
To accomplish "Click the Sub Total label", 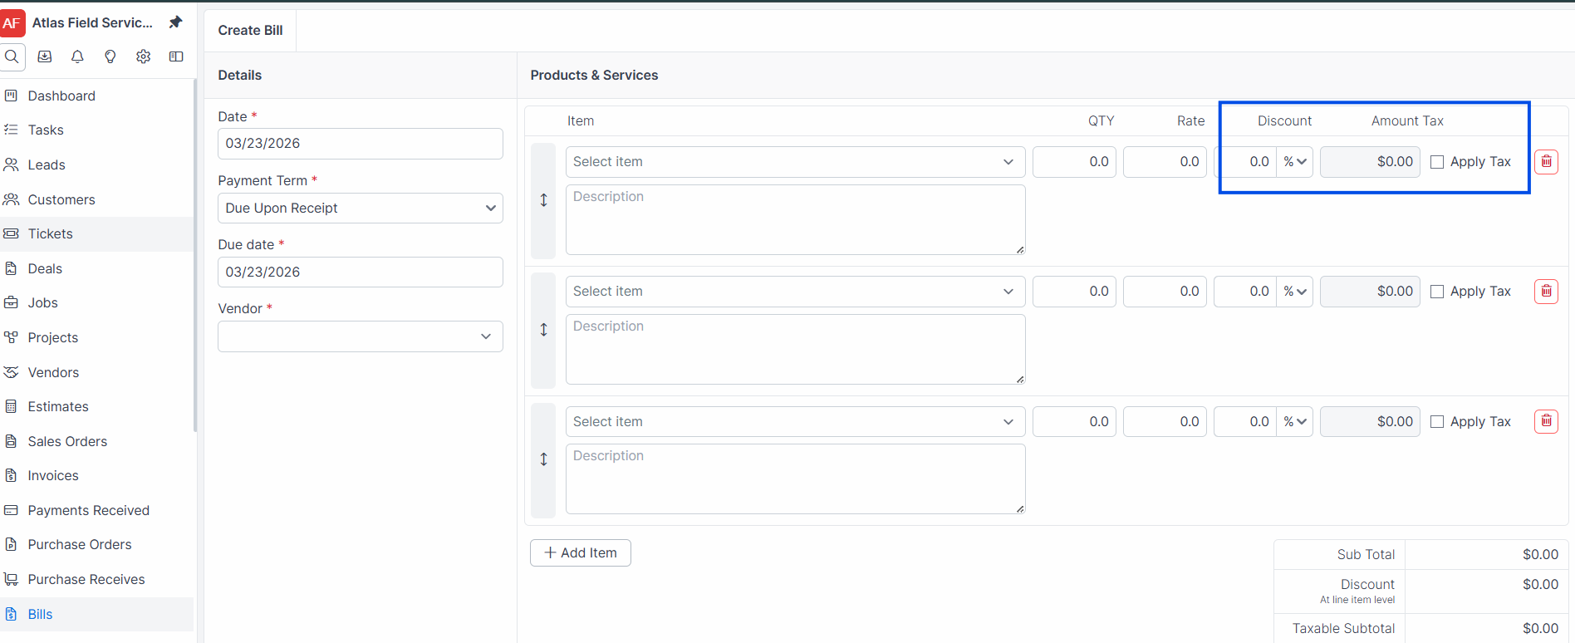I will point(1366,554).
